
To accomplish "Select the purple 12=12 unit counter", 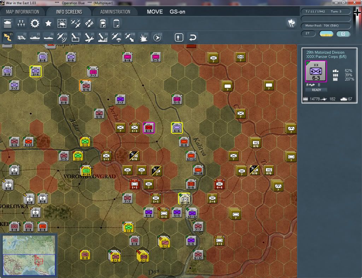I will coord(192,213).
